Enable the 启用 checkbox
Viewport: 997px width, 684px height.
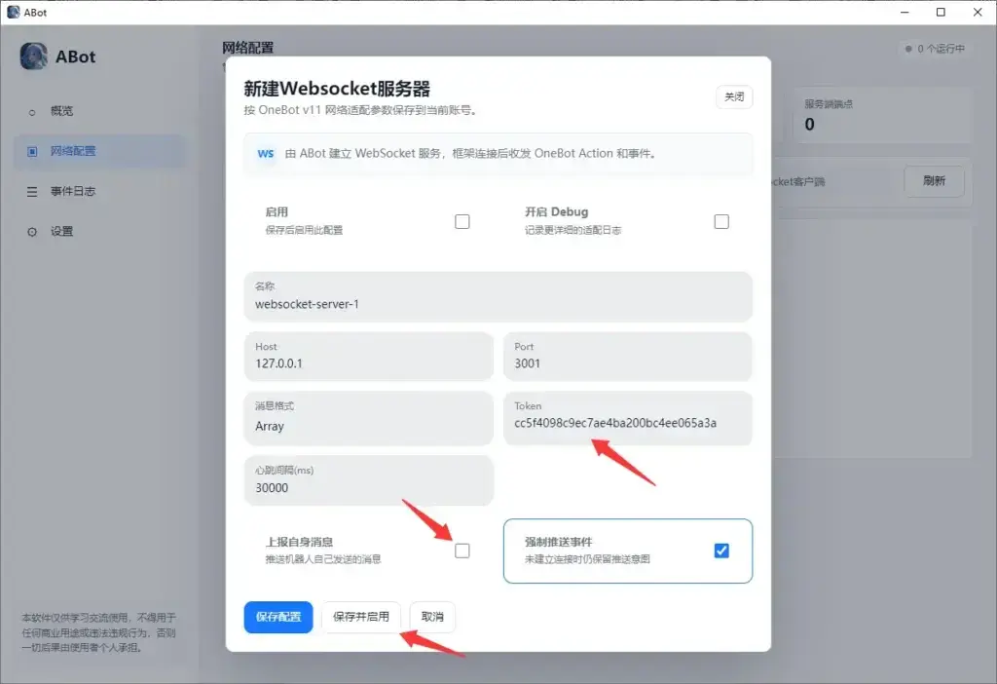click(462, 221)
